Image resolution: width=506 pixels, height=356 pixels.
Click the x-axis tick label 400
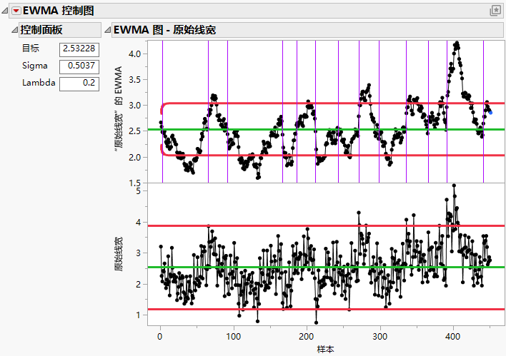pos(452,337)
